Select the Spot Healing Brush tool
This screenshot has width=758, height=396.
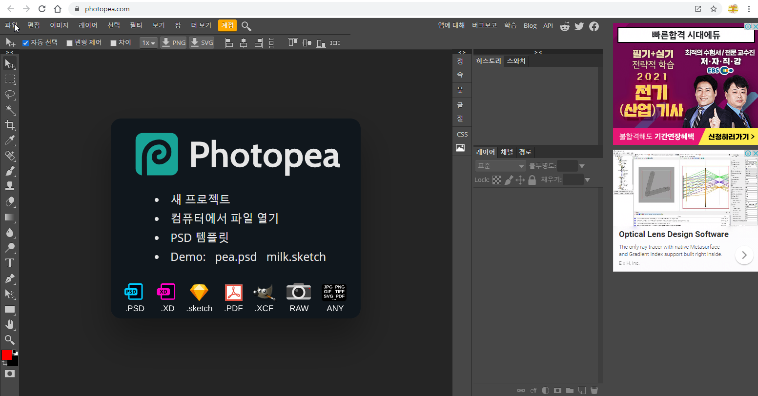point(10,156)
